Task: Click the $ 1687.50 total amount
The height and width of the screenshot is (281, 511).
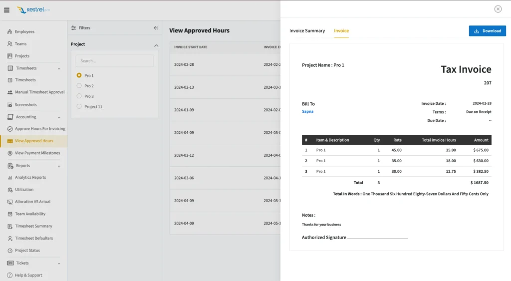Action: pyautogui.click(x=480, y=183)
